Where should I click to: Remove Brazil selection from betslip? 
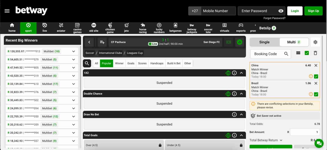pos(316,83)
